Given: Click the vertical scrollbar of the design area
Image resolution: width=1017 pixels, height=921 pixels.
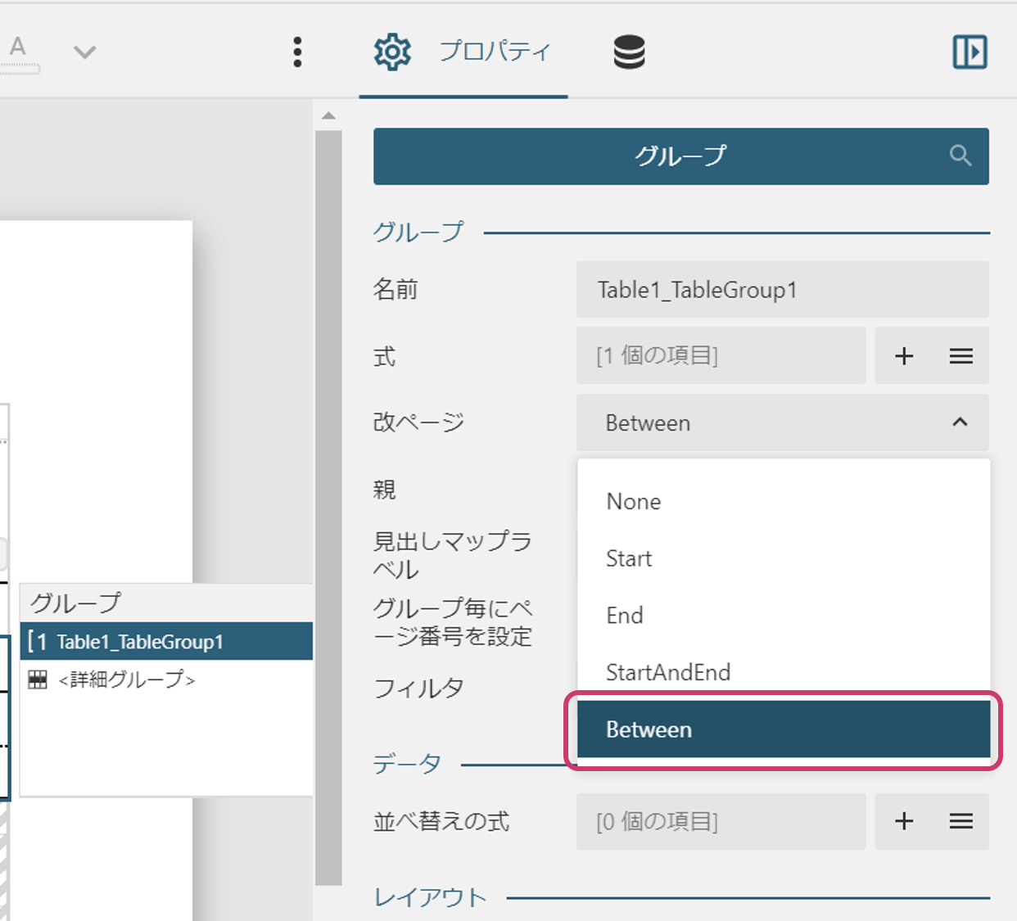Looking at the screenshot, I should click(x=328, y=508).
